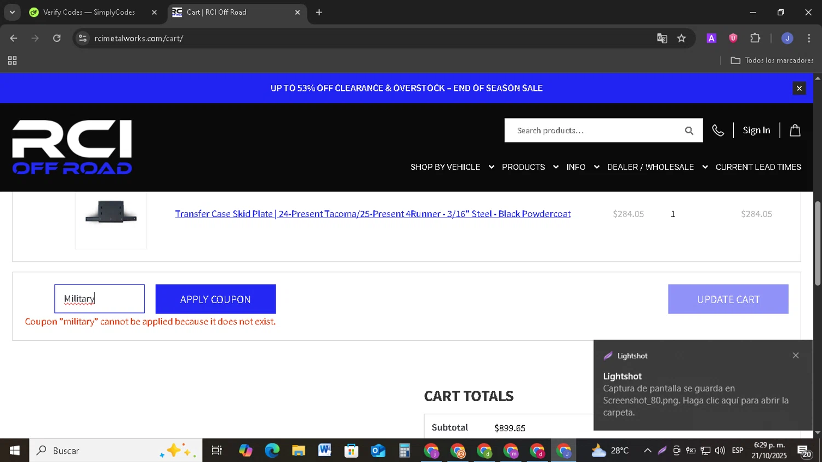Image resolution: width=822 pixels, height=462 pixels.
Task: Close the clearance sale banner
Action: pyautogui.click(x=799, y=88)
